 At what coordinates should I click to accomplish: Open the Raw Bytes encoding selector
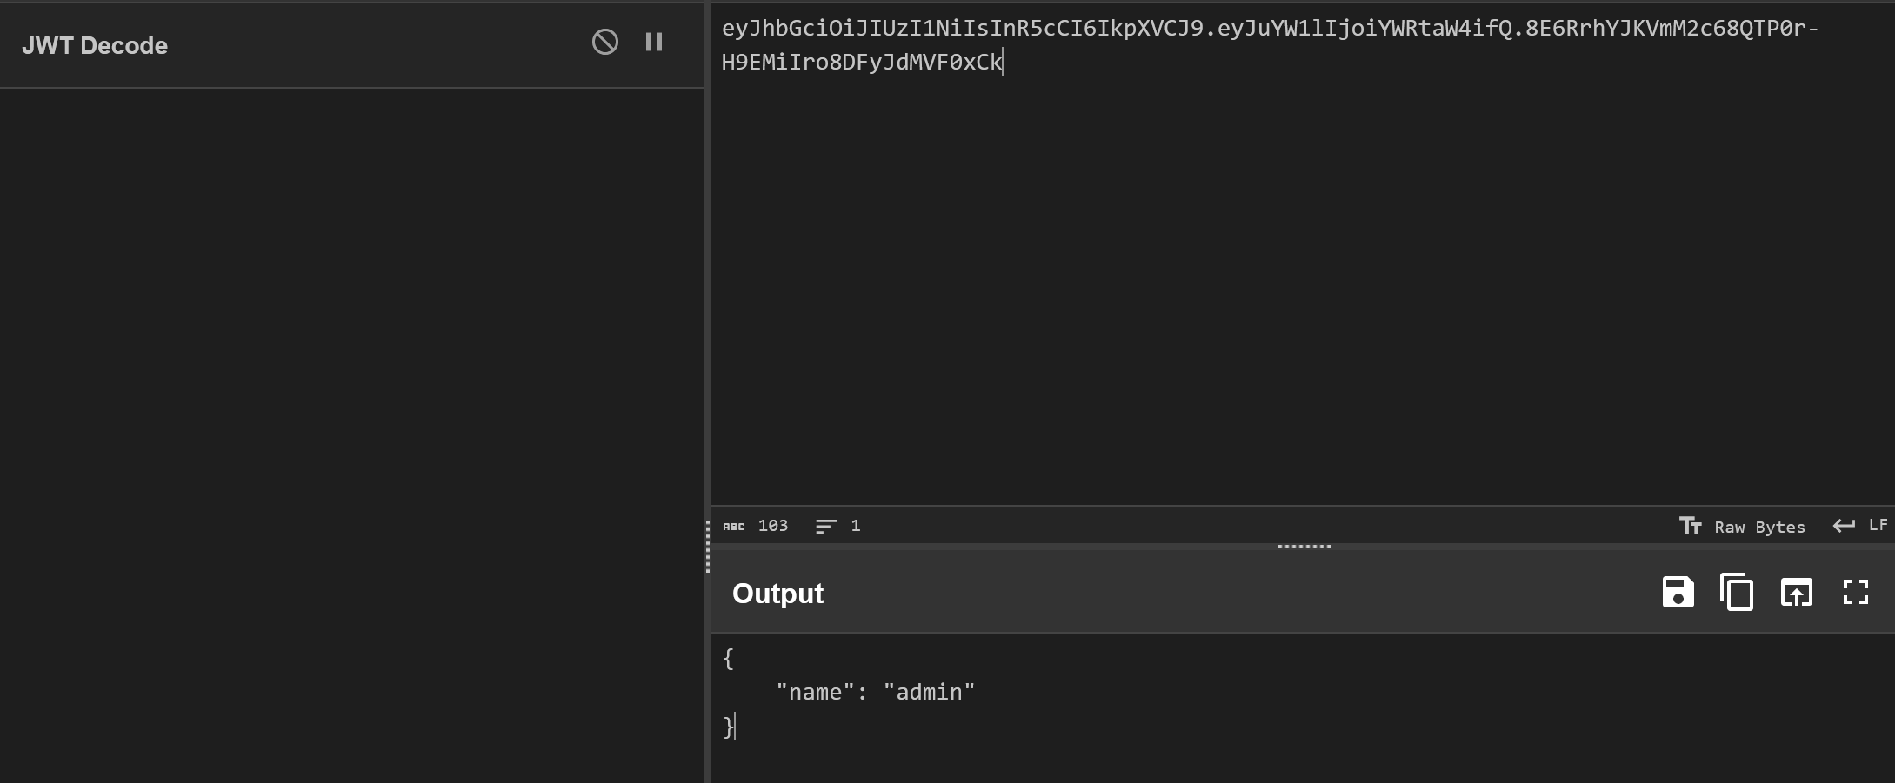point(1742,527)
